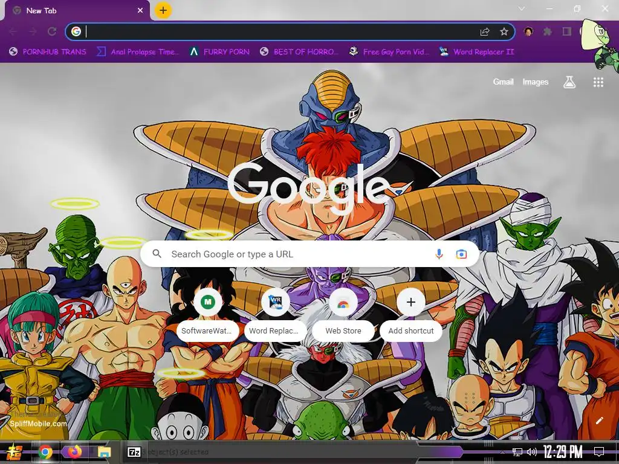
Task: Open the Web Store shortcut
Action: point(343,315)
